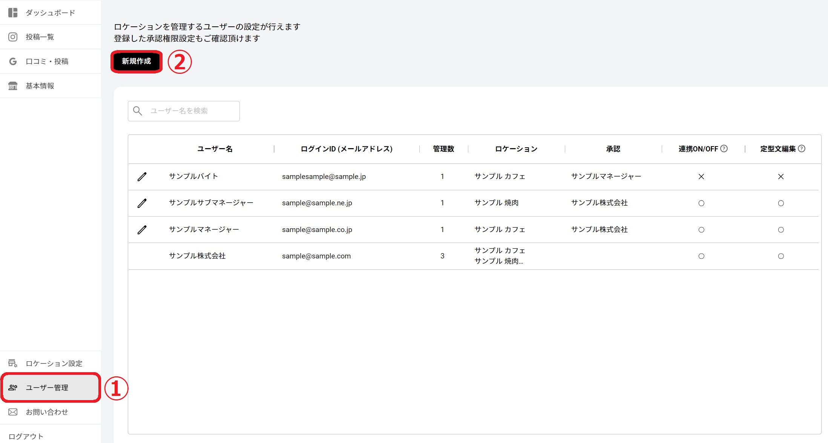This screenshot has width=828, height=443.
Task: Click the store icon for 基本情報
Action: pyautogui.click(x=13, y=86)
